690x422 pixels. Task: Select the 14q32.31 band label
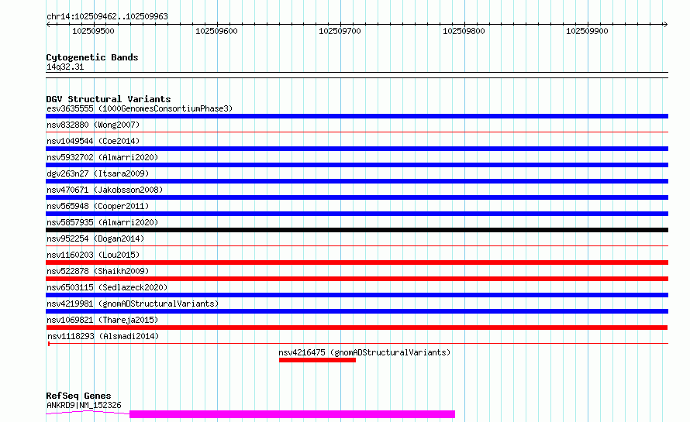click(65, 67)
